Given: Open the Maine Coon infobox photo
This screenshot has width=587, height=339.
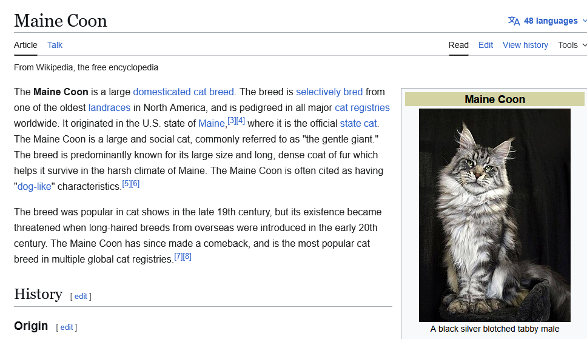Looking at the screenshot, I should pyautogui.click(x=495, y=215).
